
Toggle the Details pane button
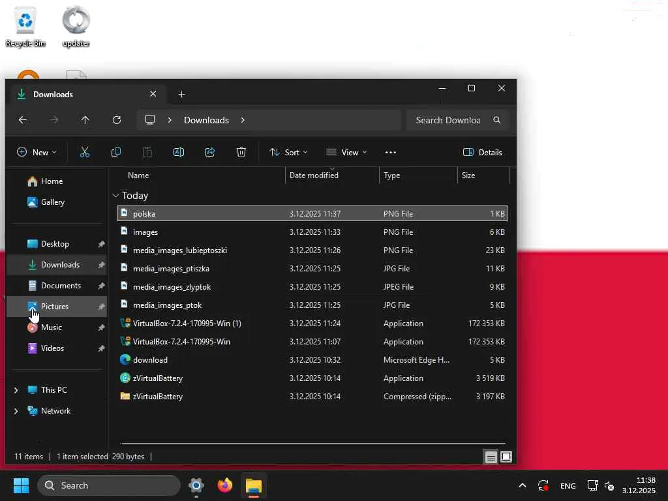coord(482,152)
